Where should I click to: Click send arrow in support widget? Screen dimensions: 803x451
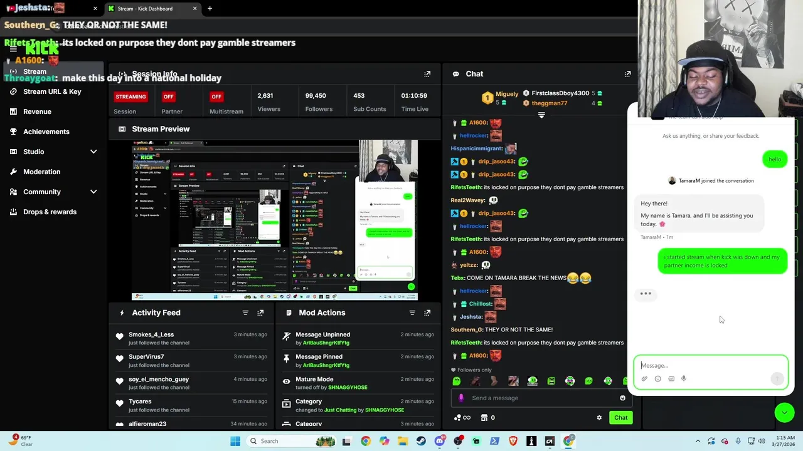point(777,378)
